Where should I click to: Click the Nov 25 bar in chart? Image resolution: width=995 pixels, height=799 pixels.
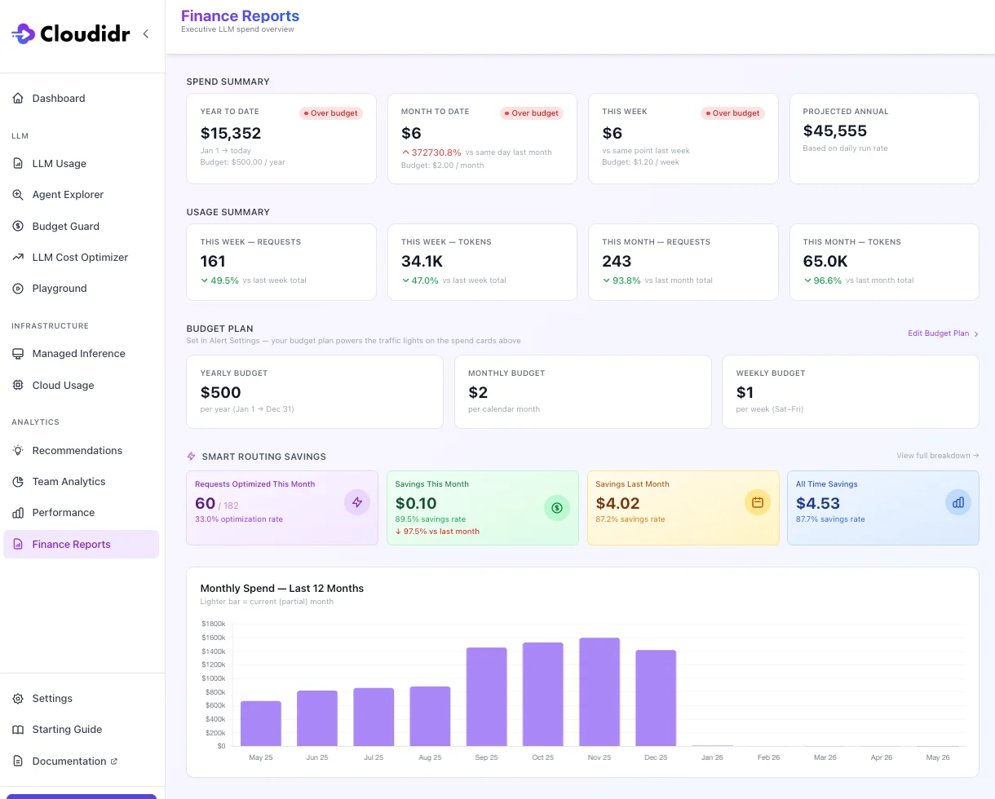(599, 692)
